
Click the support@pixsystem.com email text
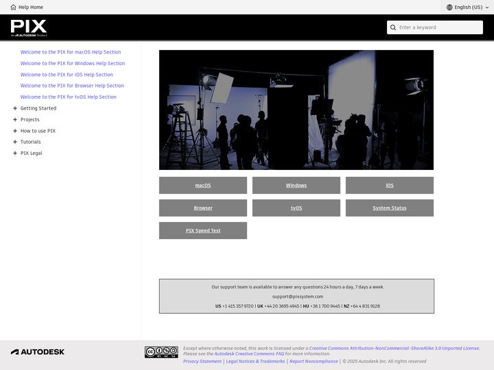[x=298, y=297]
